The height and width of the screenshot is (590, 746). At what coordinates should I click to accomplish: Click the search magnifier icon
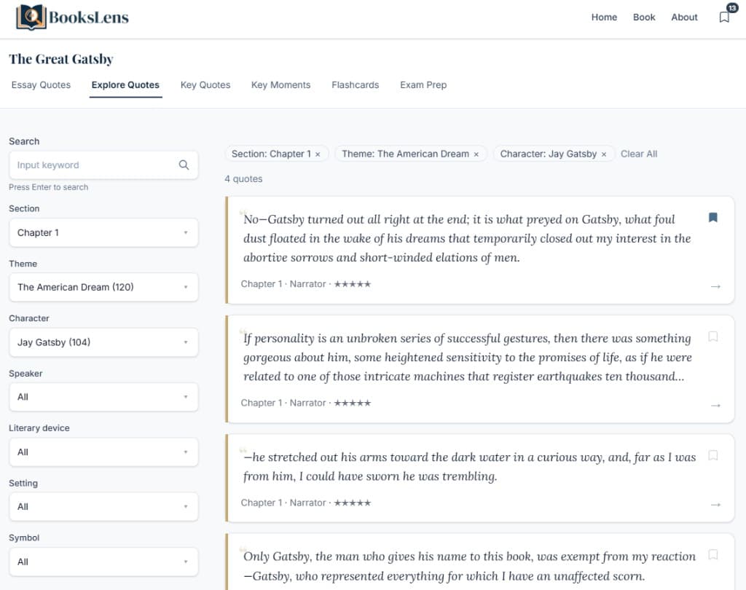184,165
